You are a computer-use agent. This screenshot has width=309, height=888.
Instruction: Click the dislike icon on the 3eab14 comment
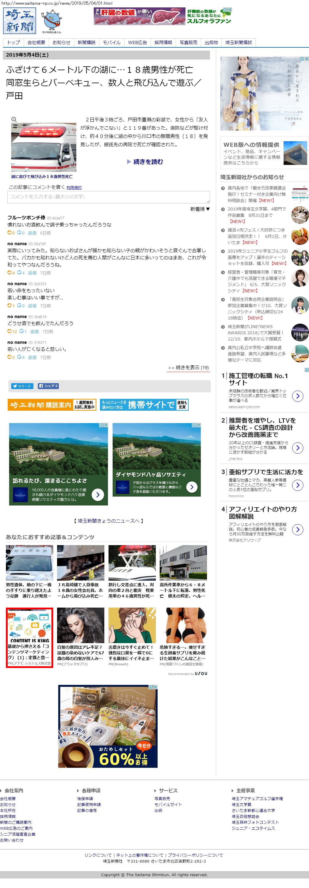click(x=21, y=331)
